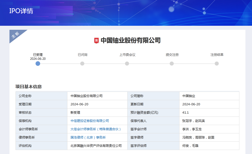Click the 主板 corner ribbon badge
This screenshot has height=154, width=252.
coord(15,35)
